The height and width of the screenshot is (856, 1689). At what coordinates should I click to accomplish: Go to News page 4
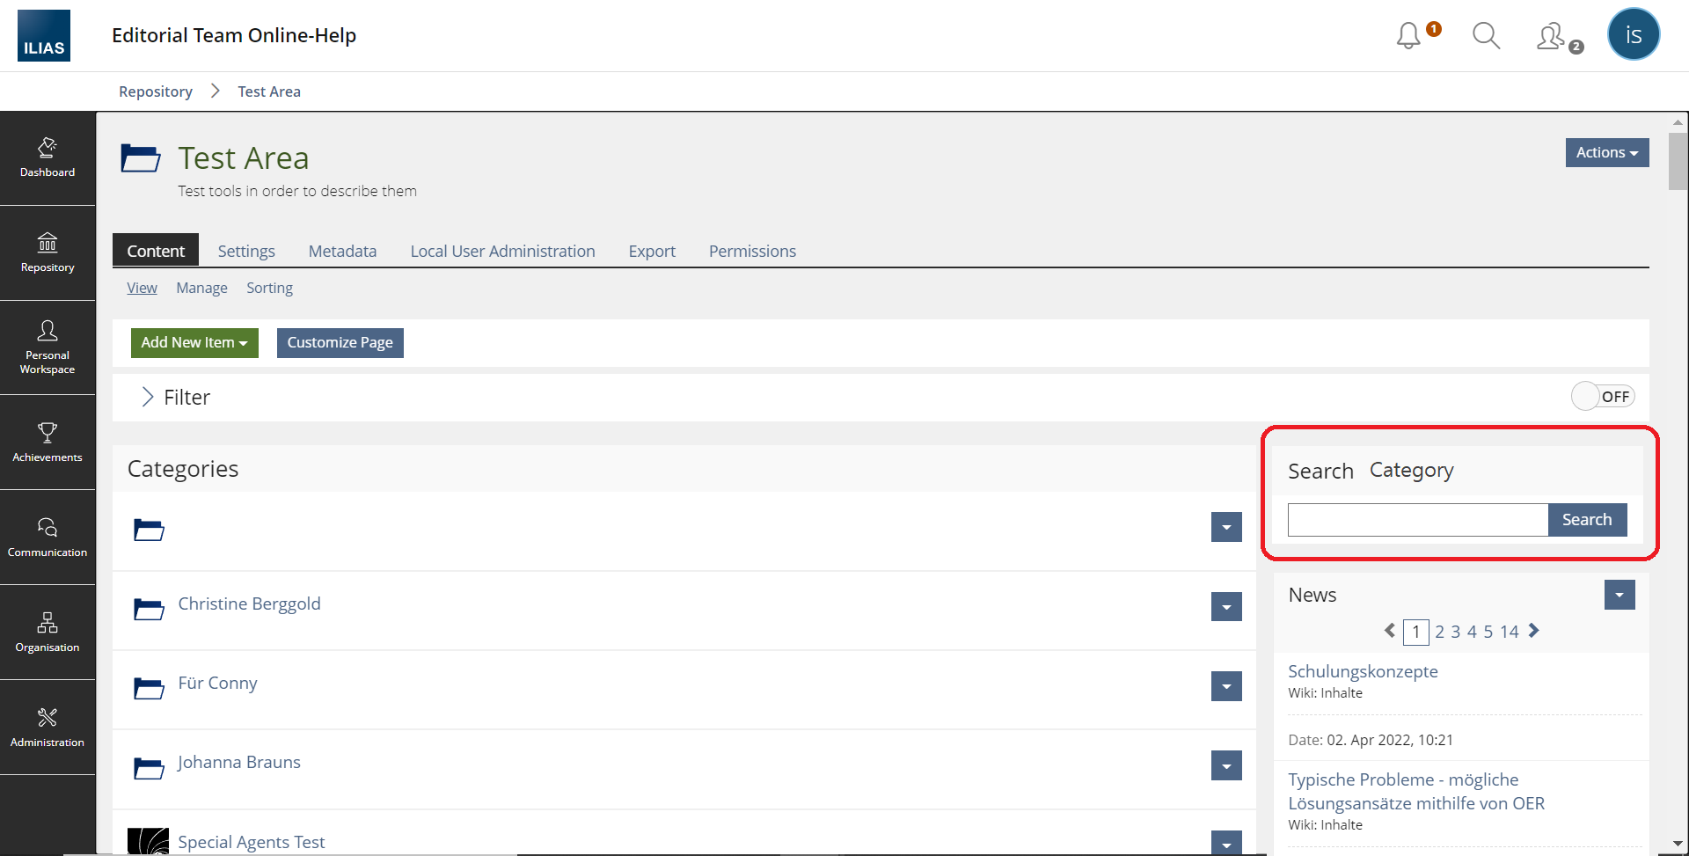[x=1472, y=632]
